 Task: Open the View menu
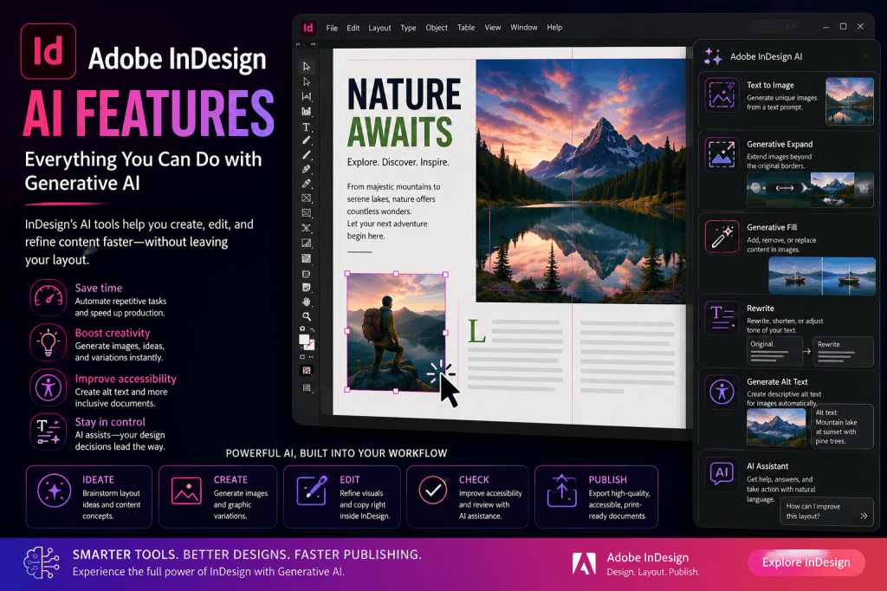[493, 27]
